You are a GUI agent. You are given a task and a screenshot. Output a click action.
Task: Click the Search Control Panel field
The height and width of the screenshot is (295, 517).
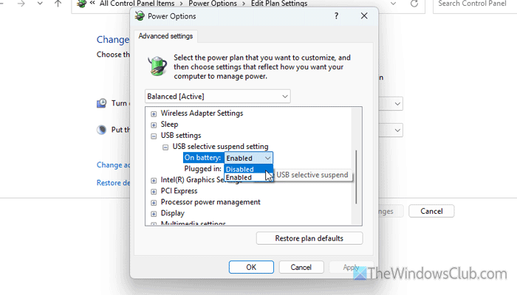click(x=475, y=4)
